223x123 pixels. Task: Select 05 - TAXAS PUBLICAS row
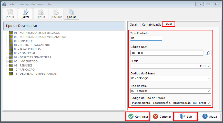[27, 49]
